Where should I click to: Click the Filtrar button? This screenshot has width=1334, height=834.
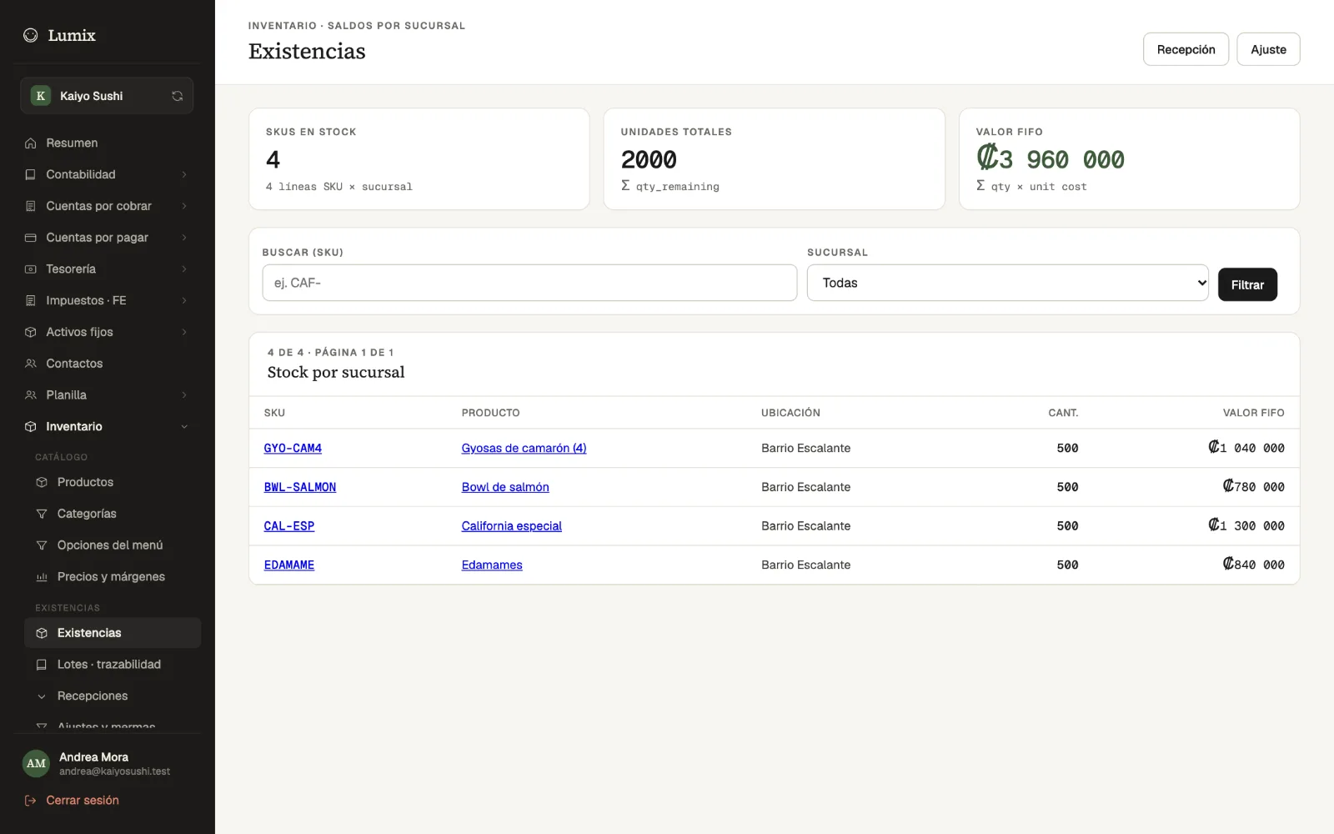click(x=1247, y=284)
